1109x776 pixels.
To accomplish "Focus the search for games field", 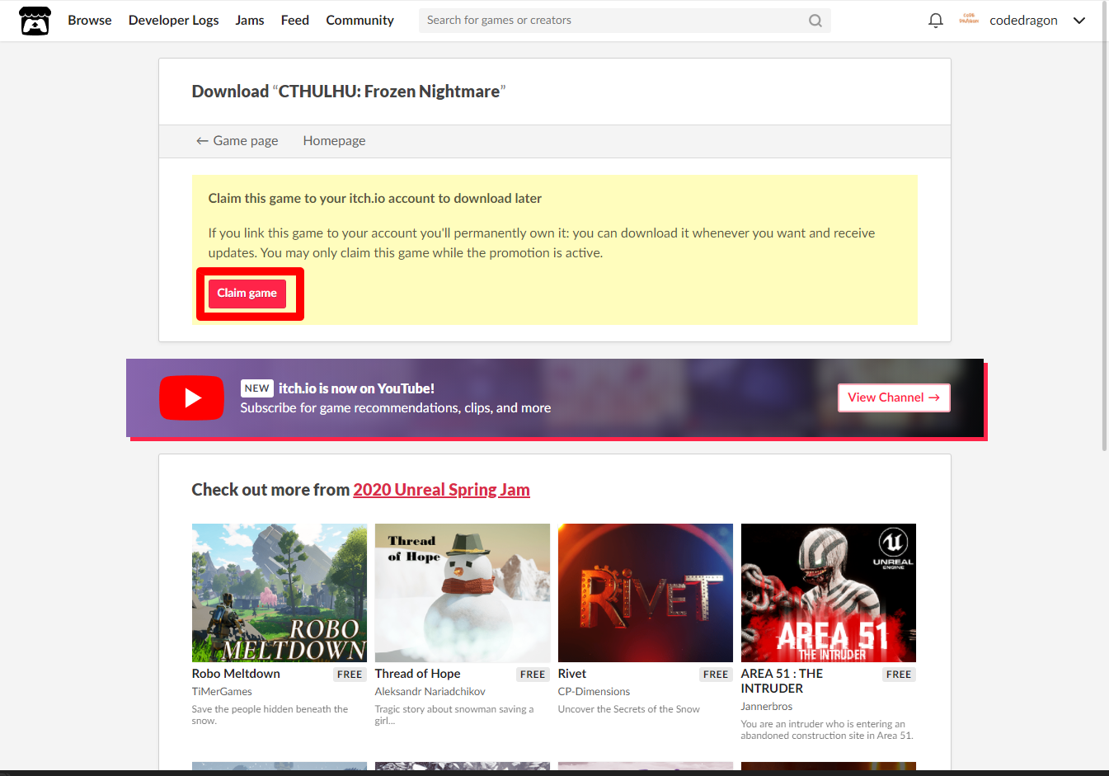I will pyautogui.click(x=625, y=21).
